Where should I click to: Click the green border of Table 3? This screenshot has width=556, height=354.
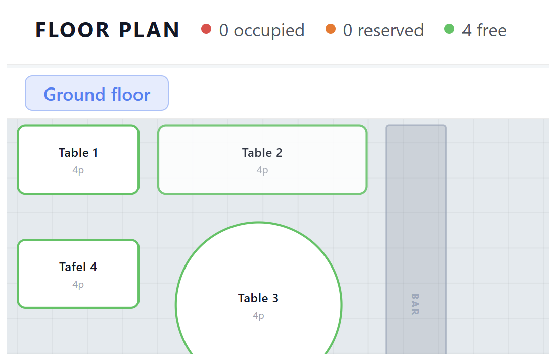258,223
